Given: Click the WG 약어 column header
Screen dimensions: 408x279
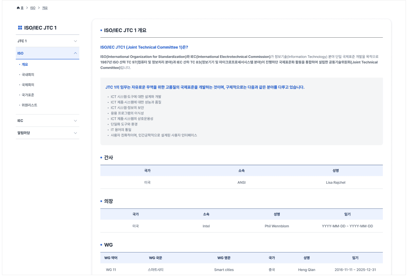Looking at the screenshot, I should (x=111, y=258).
